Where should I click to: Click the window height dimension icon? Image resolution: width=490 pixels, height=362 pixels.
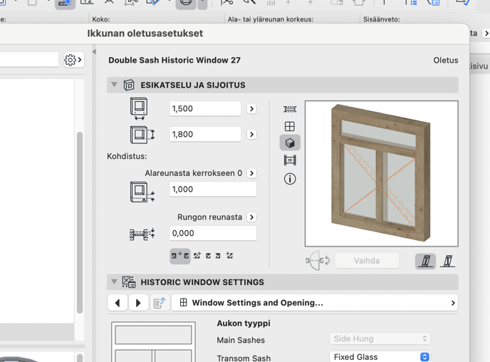142,135
